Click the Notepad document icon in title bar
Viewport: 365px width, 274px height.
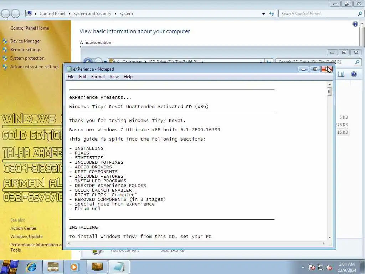tap(69, 69)
